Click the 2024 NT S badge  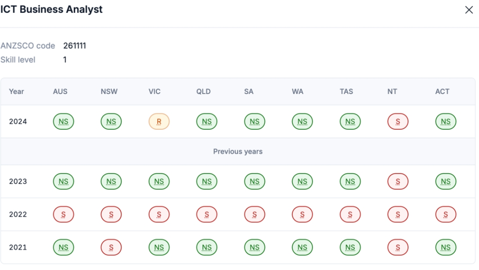click(x=398, y=121)
